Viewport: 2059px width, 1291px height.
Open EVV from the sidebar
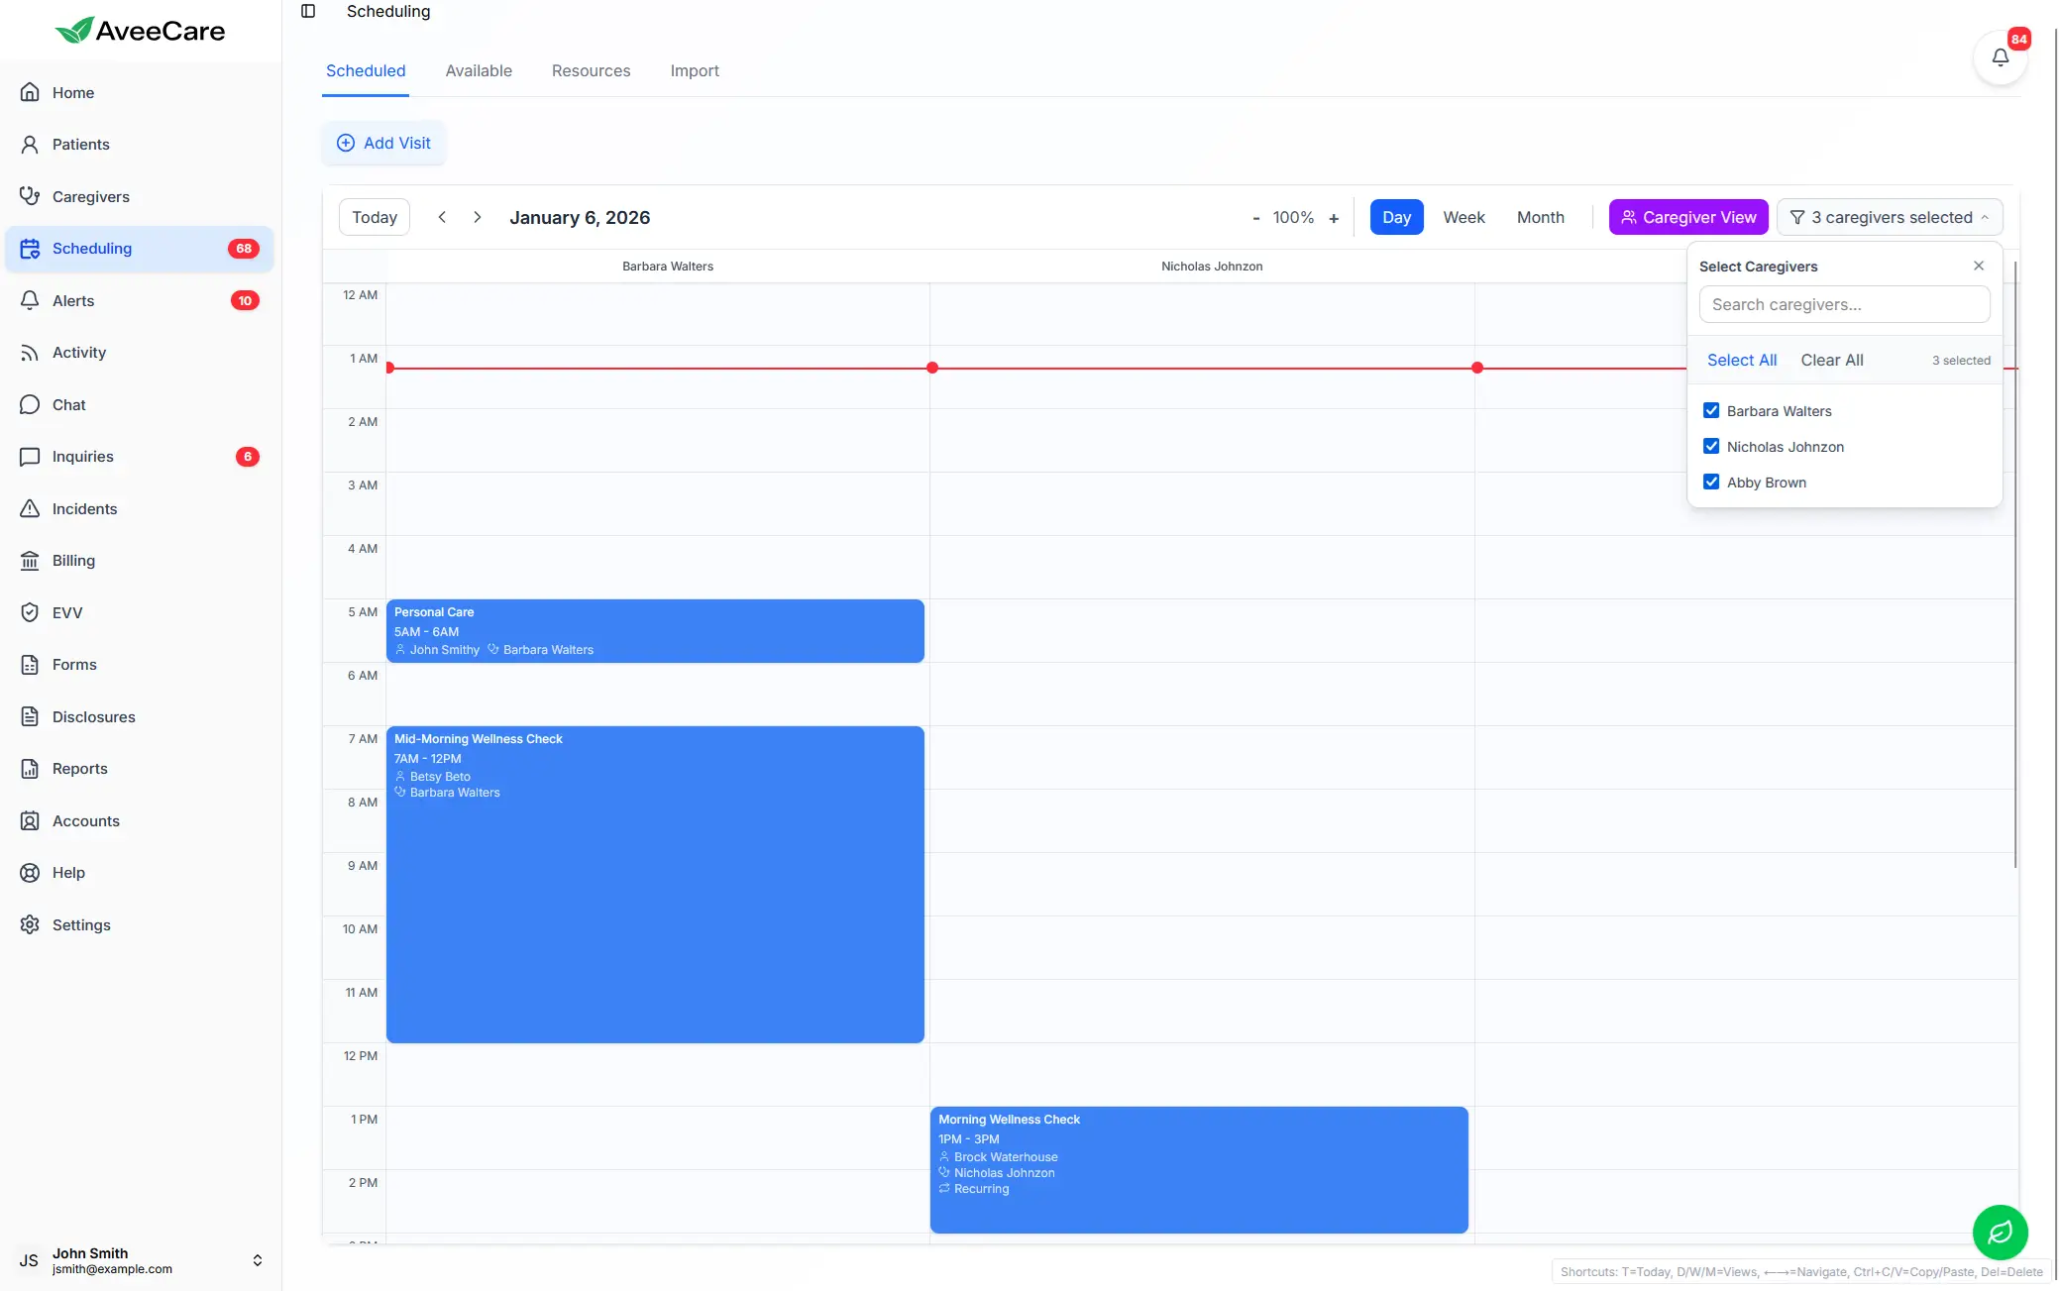67,612
